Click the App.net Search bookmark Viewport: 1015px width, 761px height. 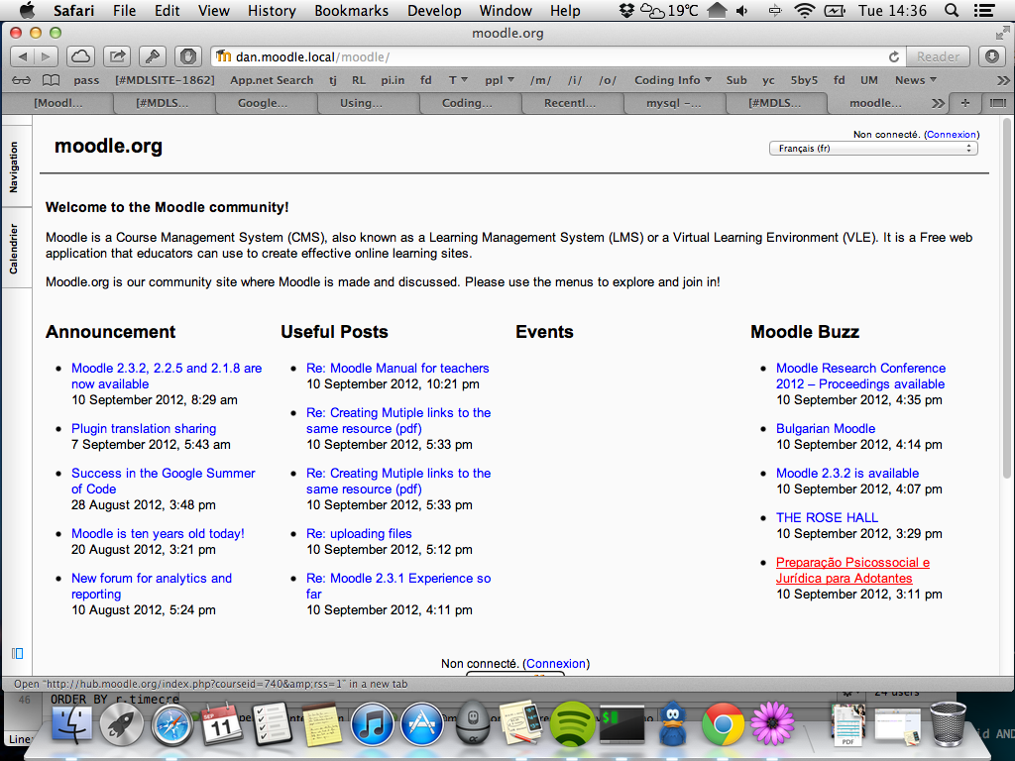point(272,80)
